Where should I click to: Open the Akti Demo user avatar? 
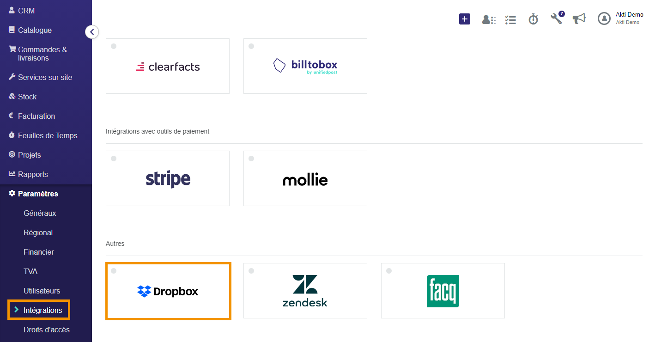click(604, 18)
